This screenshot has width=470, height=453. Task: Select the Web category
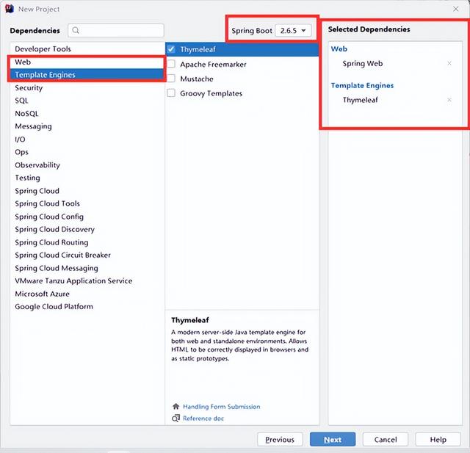[x=87, y=62]
